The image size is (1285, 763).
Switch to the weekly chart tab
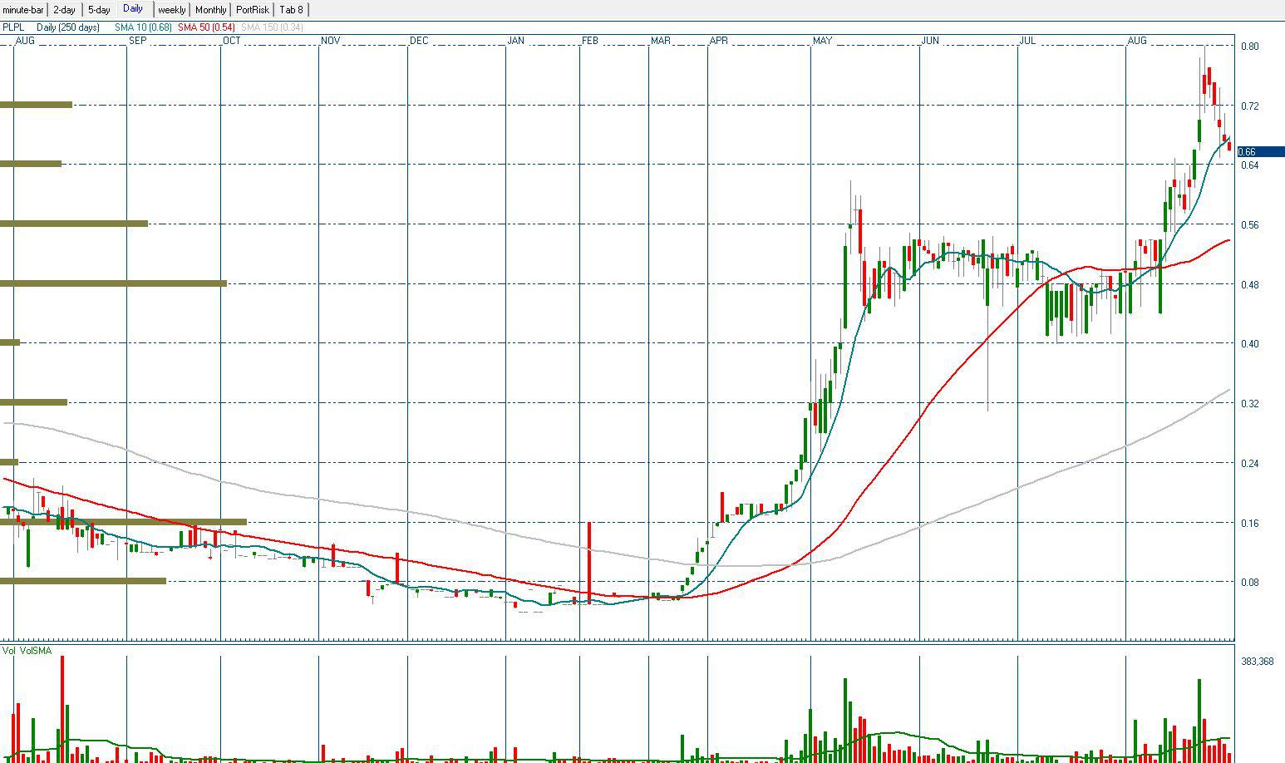click(x=171, y=10)
